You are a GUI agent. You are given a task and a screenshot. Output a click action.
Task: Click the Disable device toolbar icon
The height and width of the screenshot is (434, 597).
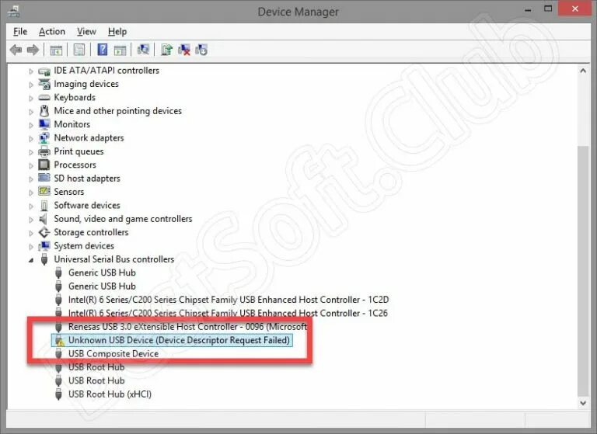(x=201, y=50)
